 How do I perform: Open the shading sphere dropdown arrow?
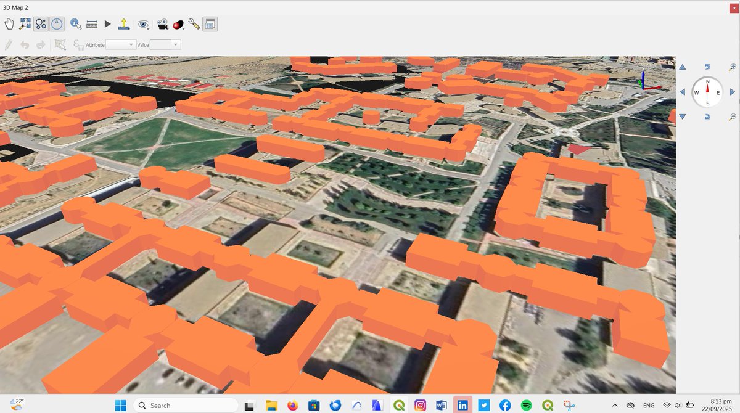[183, 28]
